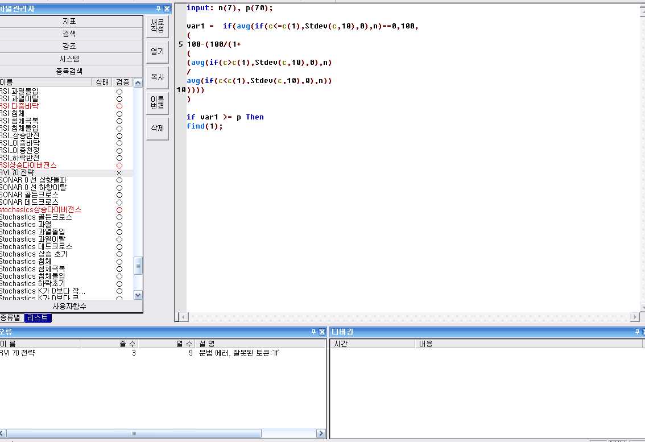The height and width of the screenshot is (442, 645).
Task: Pin the 오류 panel with pushpin icon
Action: click(x=313, y=332)
